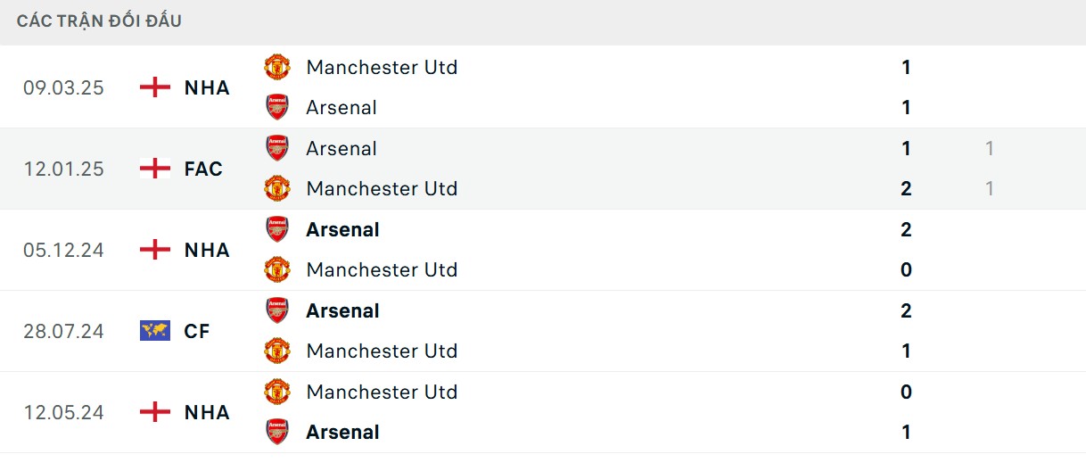1086x471 pixels.
Task: Click Arsenal crest in 28.07.24 match
Action: (x=277, y=310)
